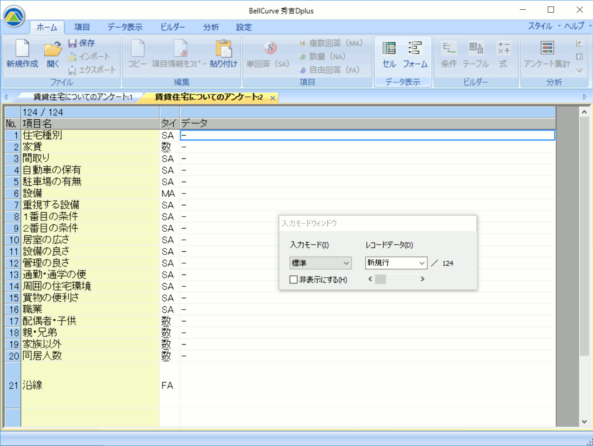This screenshot has width=593, height=446.
Task: Select the 同居人数 item row
Action: coord(90,356)
